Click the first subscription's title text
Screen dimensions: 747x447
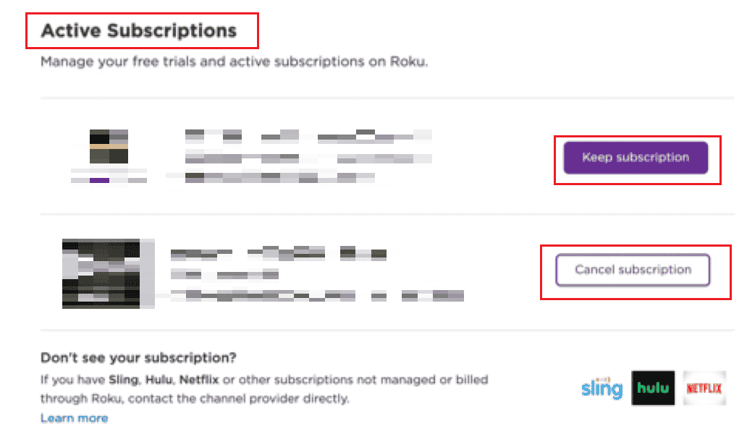246,137
